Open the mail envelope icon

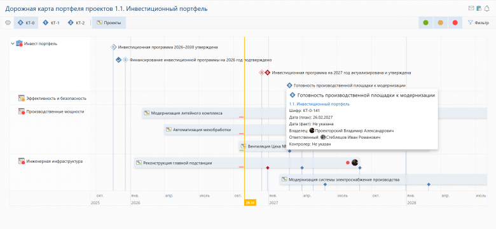(471, 8)
